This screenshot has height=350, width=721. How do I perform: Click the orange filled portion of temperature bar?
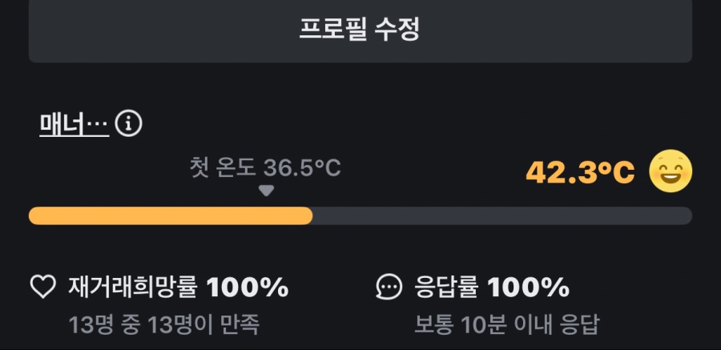point(168,215)
